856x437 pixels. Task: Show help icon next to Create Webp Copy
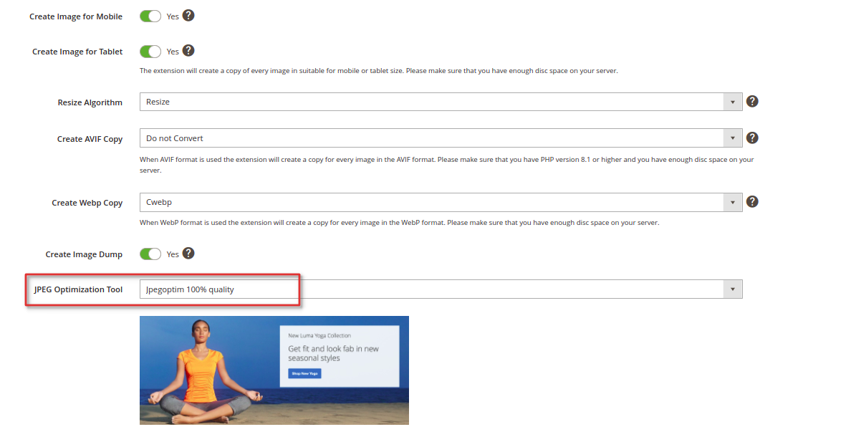pyautogui.click(x=752, y=201)
